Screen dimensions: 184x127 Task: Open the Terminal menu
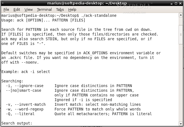[44, 10]
